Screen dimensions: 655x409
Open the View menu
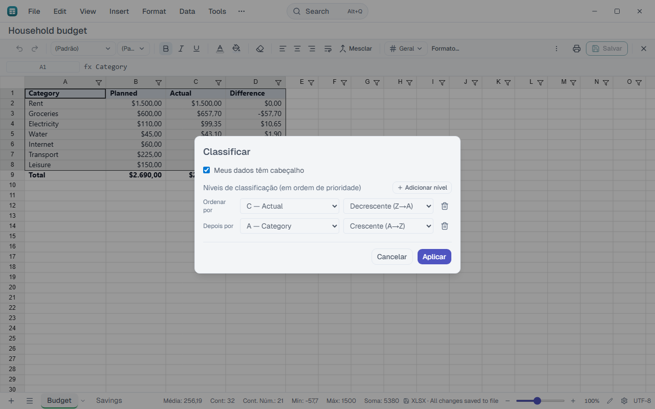(x=88, y=11)
